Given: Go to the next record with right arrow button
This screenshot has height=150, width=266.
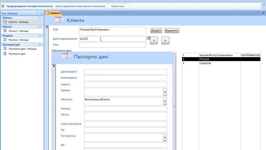Looking at the screenshot, I should 165,40.
